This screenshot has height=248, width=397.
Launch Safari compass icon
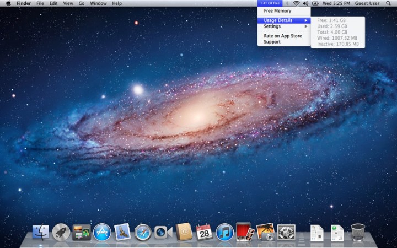click(x=143, y=233)
